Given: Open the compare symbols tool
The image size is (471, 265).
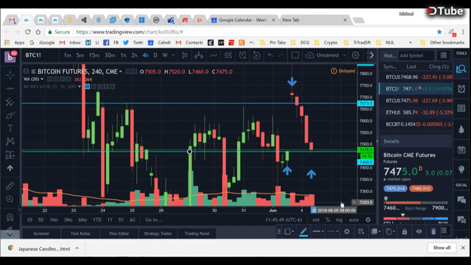Looking at the screenshot, I should coord(199,55).
